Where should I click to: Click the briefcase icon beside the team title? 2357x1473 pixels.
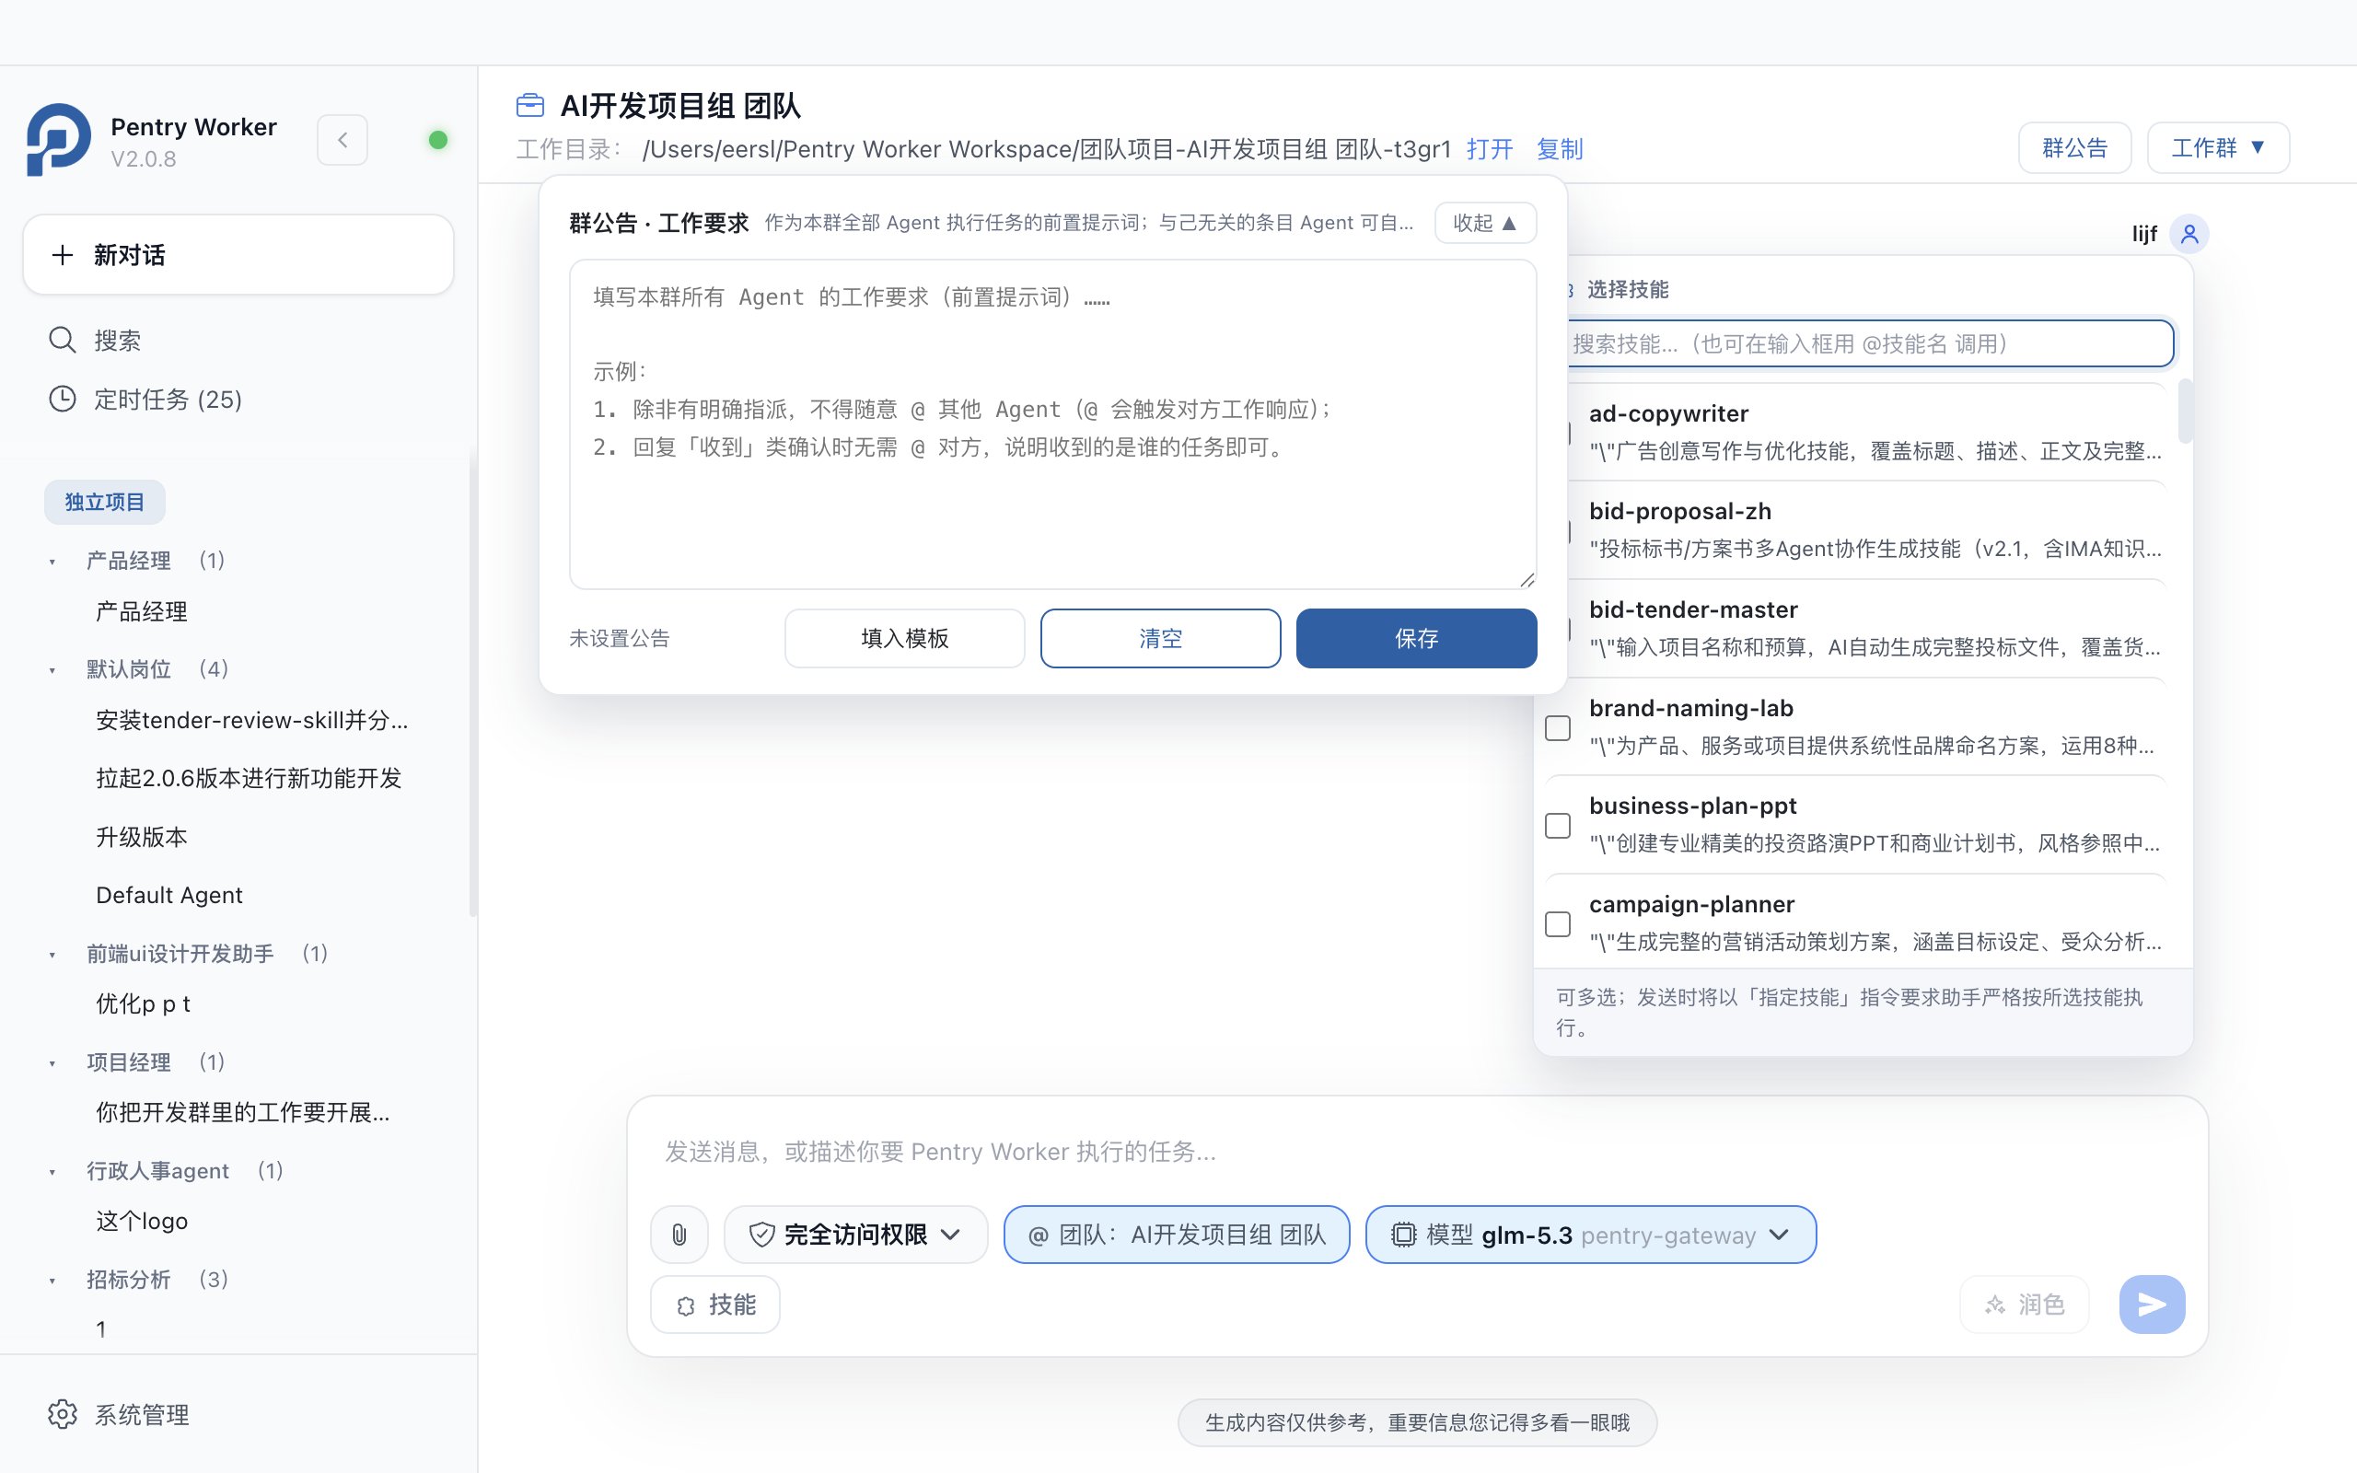point(529,104)
